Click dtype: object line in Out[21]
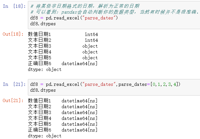 click(45, 136)
